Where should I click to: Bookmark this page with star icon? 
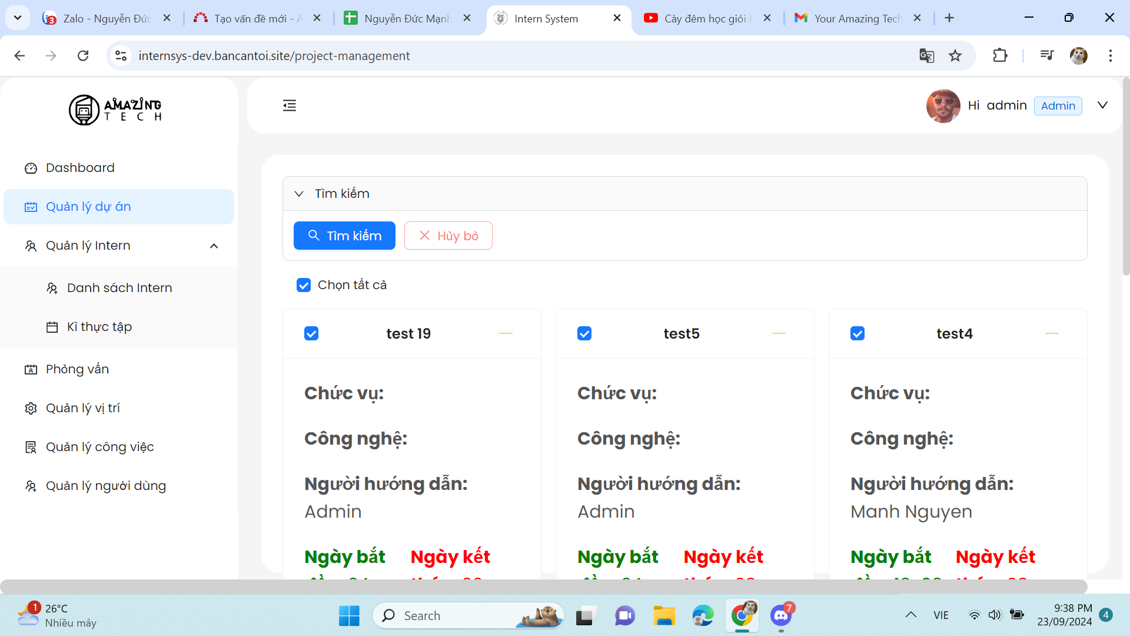tap(955, 56)
